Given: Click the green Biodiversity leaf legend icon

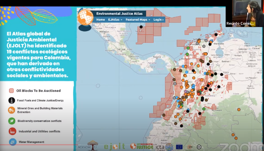Looking at the screenshot, I should (x=12, y=121).
